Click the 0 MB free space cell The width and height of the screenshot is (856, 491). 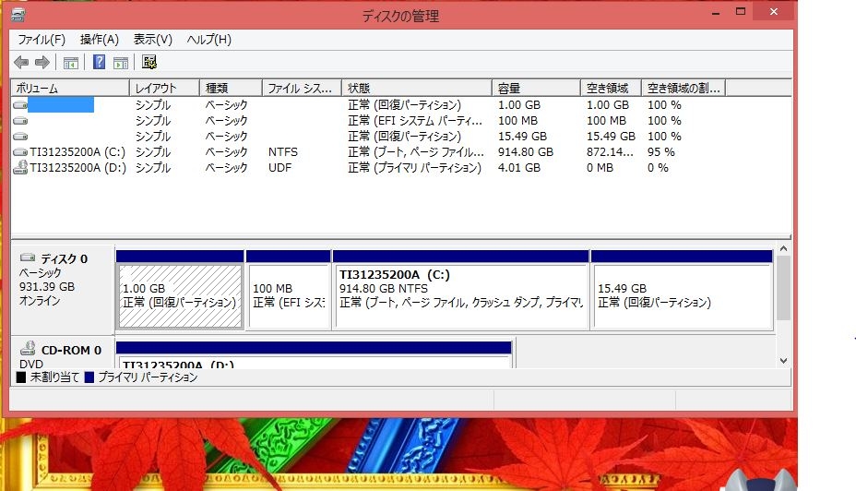pos(600,168)
